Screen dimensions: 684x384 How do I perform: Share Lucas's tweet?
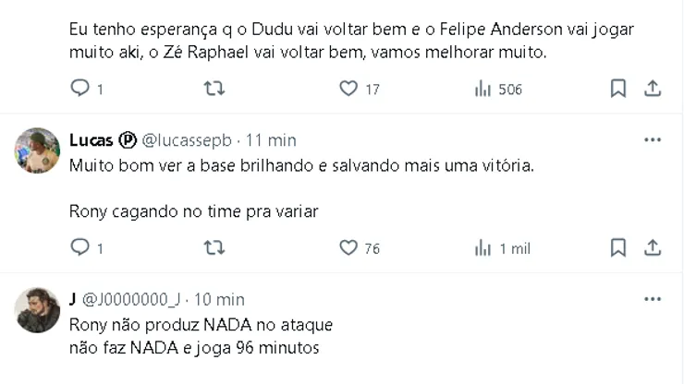tap(653, 247)
